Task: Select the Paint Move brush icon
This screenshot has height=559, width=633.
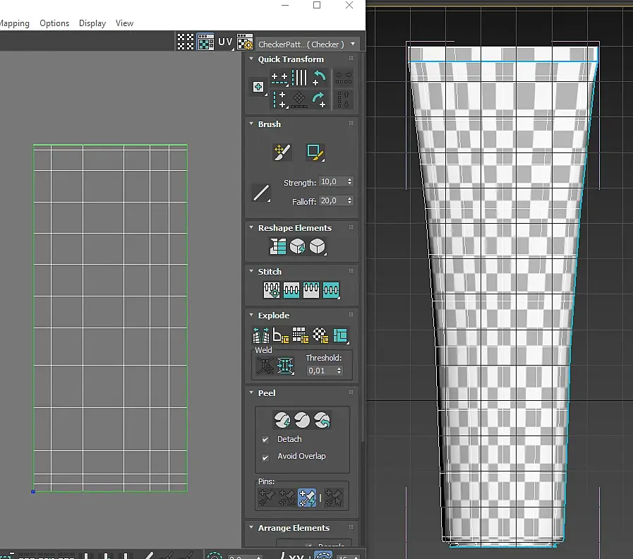Action: coord(282,152)
